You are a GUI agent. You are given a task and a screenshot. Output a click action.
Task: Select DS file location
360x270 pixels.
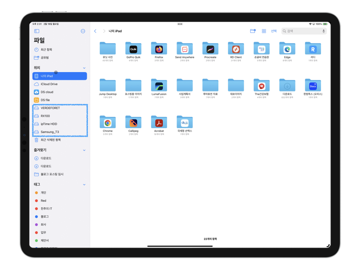point(60,100)
